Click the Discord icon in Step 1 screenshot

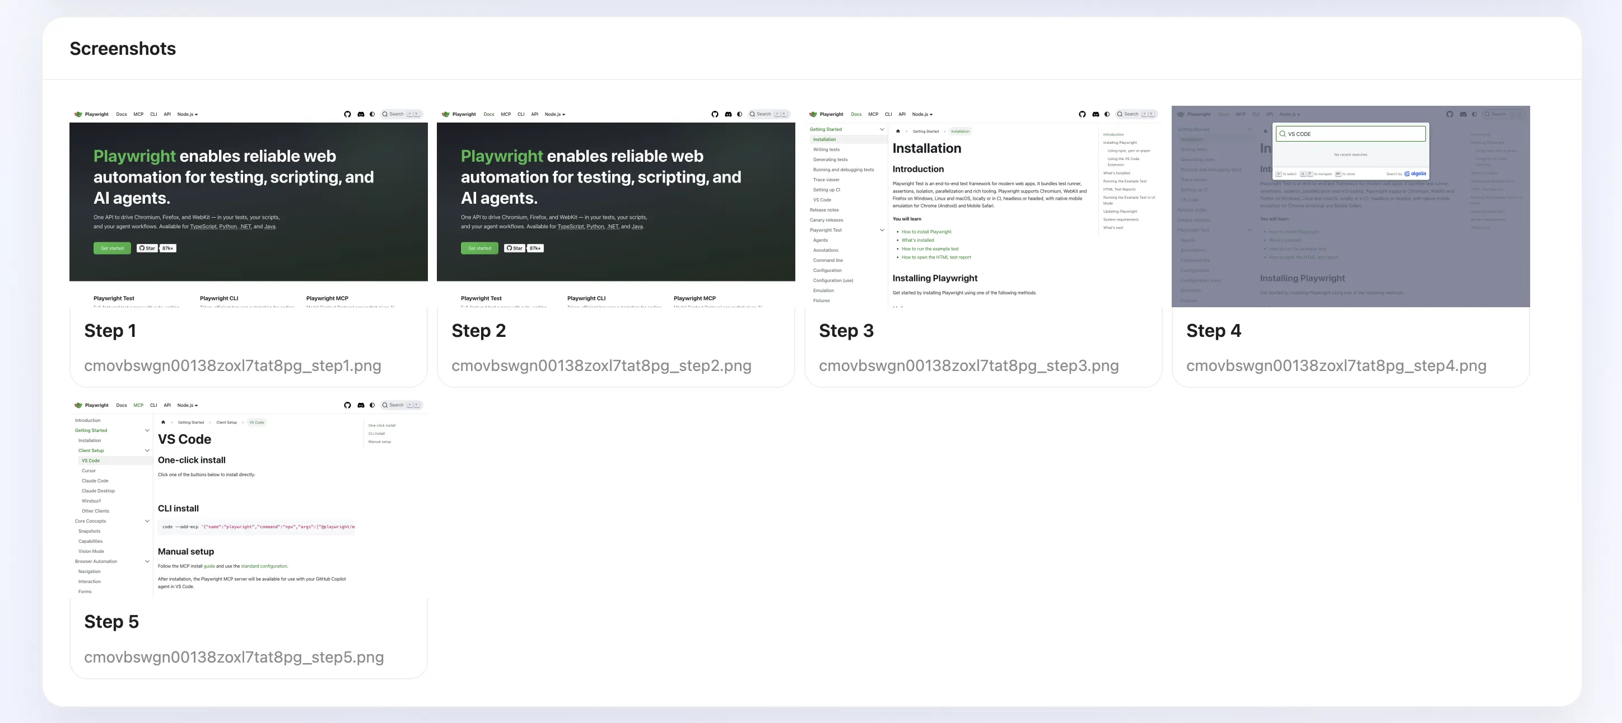[x=361, y=115]
